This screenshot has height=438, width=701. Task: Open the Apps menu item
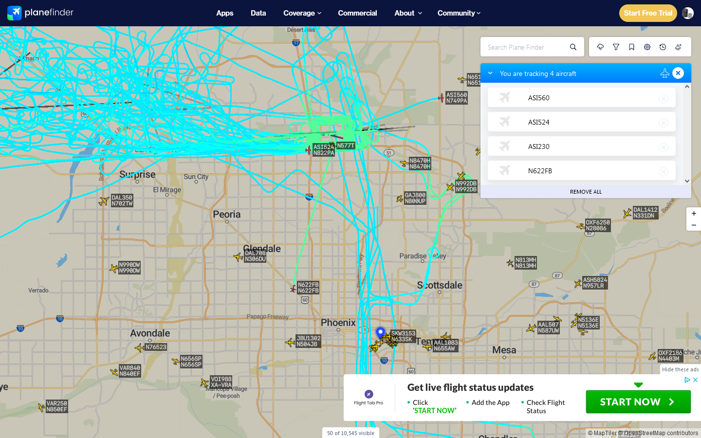225,13
